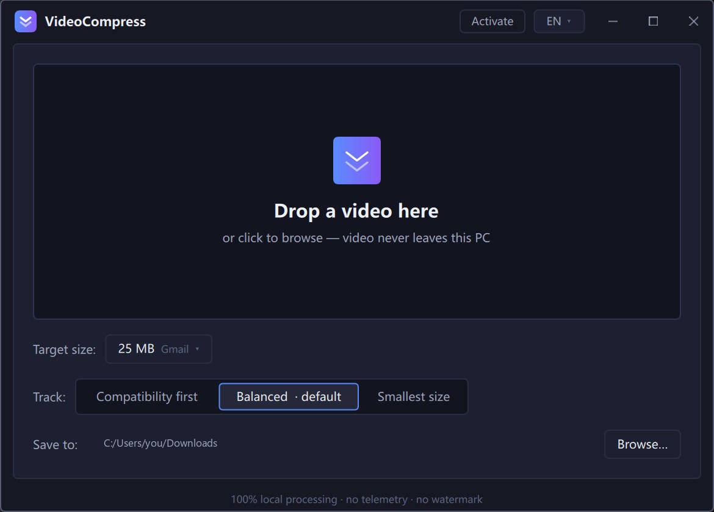Click the Save to label

click(55, 445)
